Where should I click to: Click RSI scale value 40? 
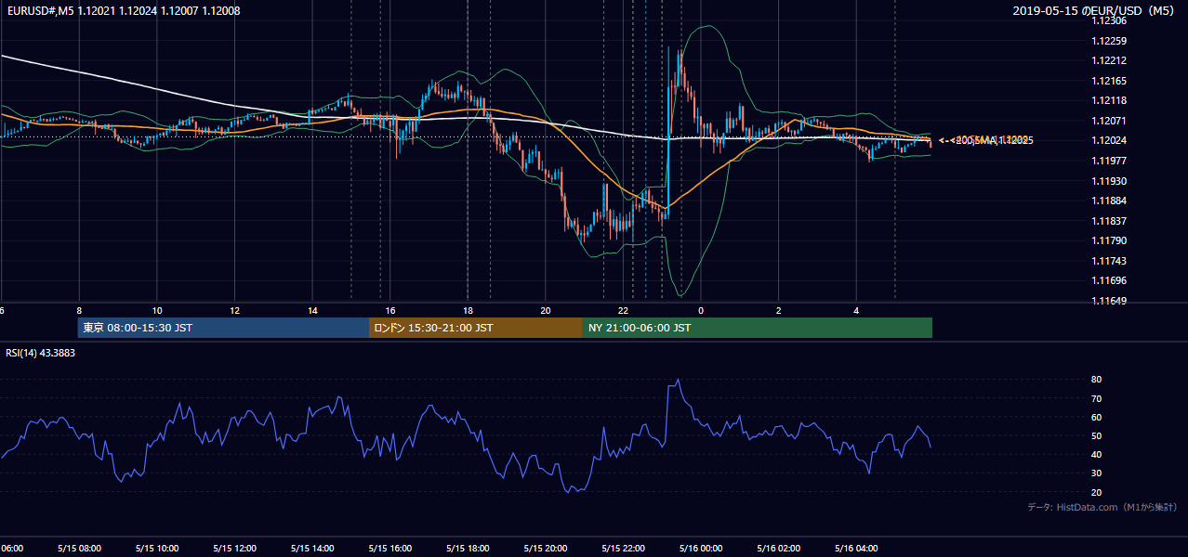(x=1096, y=454)
